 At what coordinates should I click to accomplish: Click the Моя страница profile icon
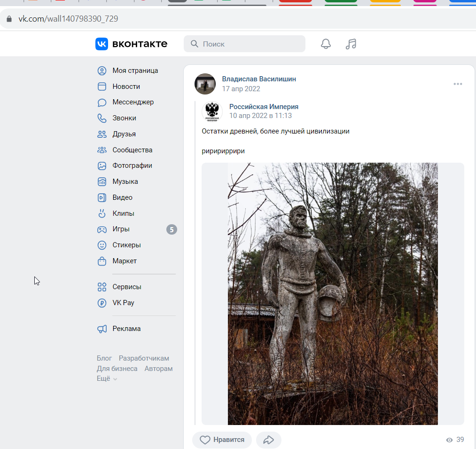click(102, 71)
